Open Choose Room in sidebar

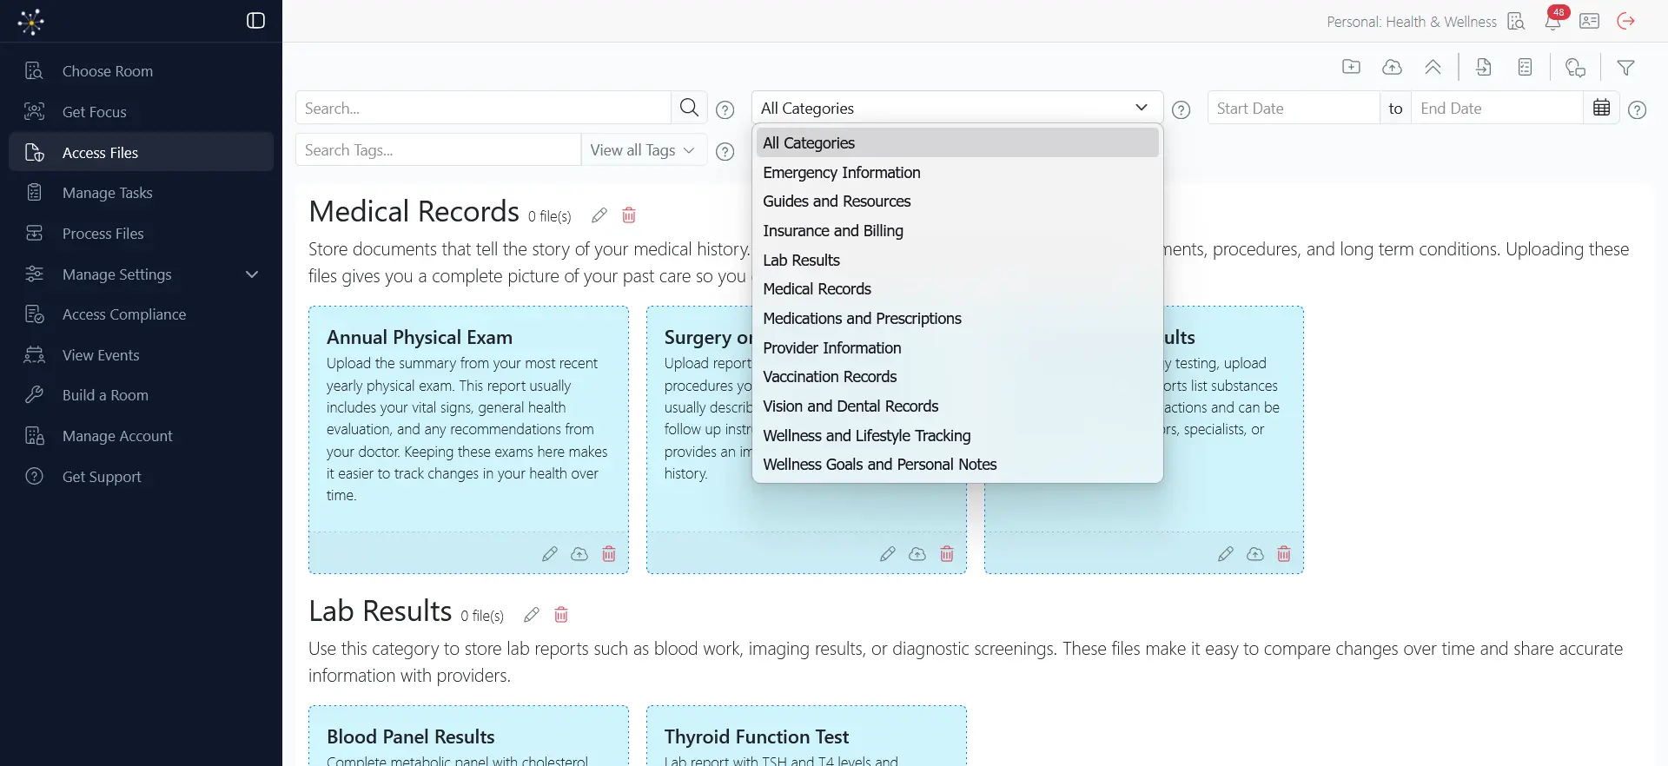tap(141, 71)
